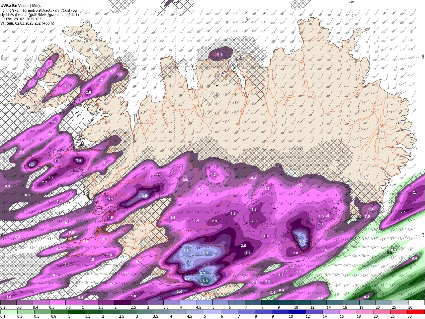
Task: Click the 'slydda/snjókoma' legend description line
Action: [x=40, y=15]
